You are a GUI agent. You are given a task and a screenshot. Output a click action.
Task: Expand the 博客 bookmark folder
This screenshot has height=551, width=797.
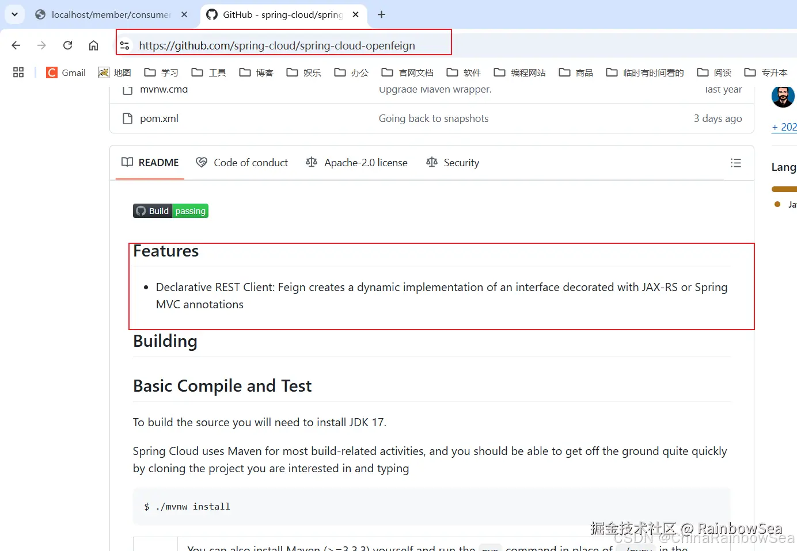(x=256, y=72)
